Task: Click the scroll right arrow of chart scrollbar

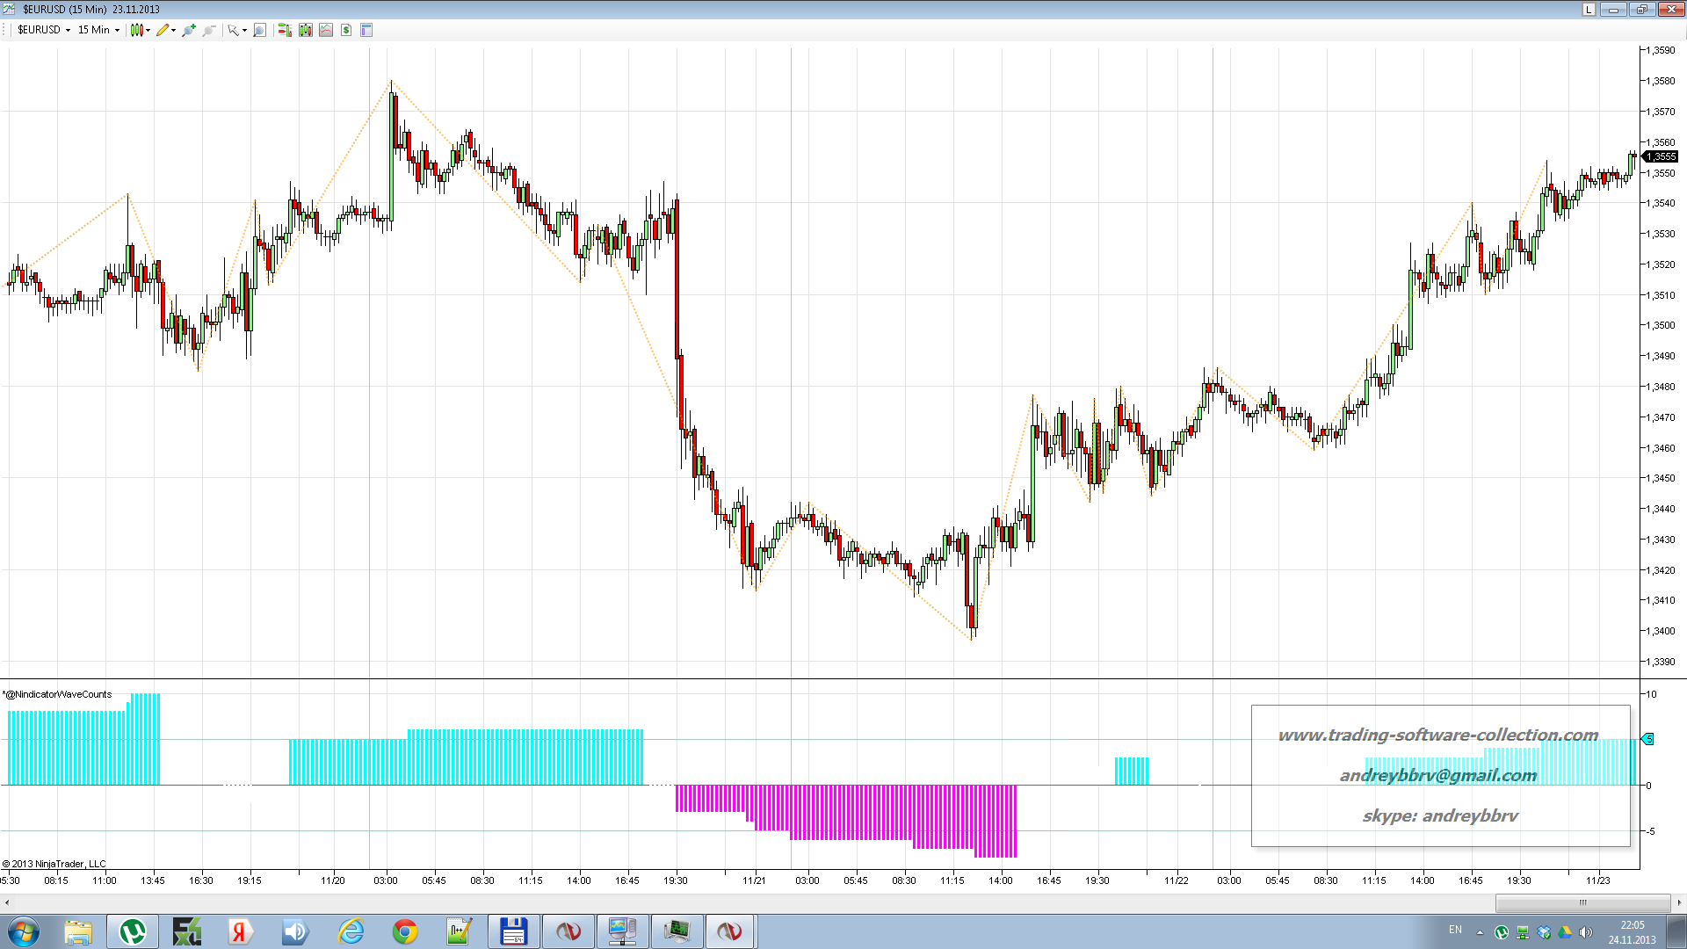Action: coord(1679,902)
